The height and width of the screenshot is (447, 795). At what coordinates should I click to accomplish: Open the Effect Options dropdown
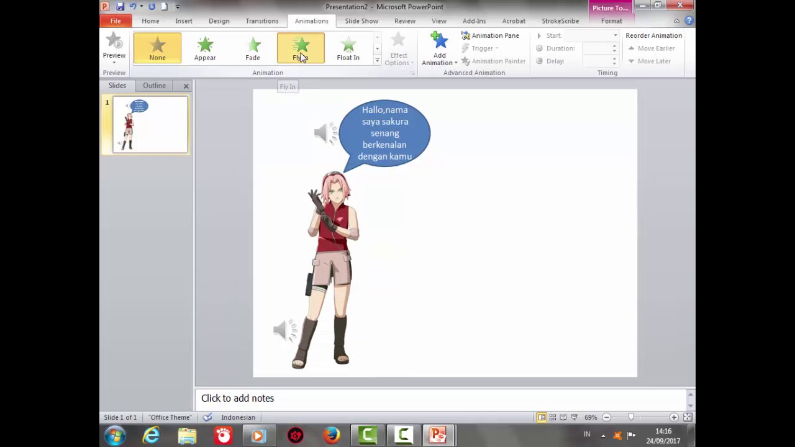[x=398, y=50]
